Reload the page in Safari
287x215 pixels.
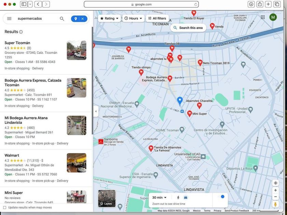196,4
